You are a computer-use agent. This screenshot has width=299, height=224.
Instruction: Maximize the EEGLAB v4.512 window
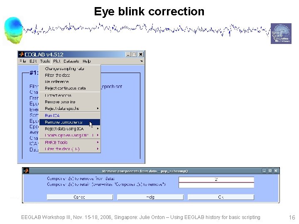134,54
